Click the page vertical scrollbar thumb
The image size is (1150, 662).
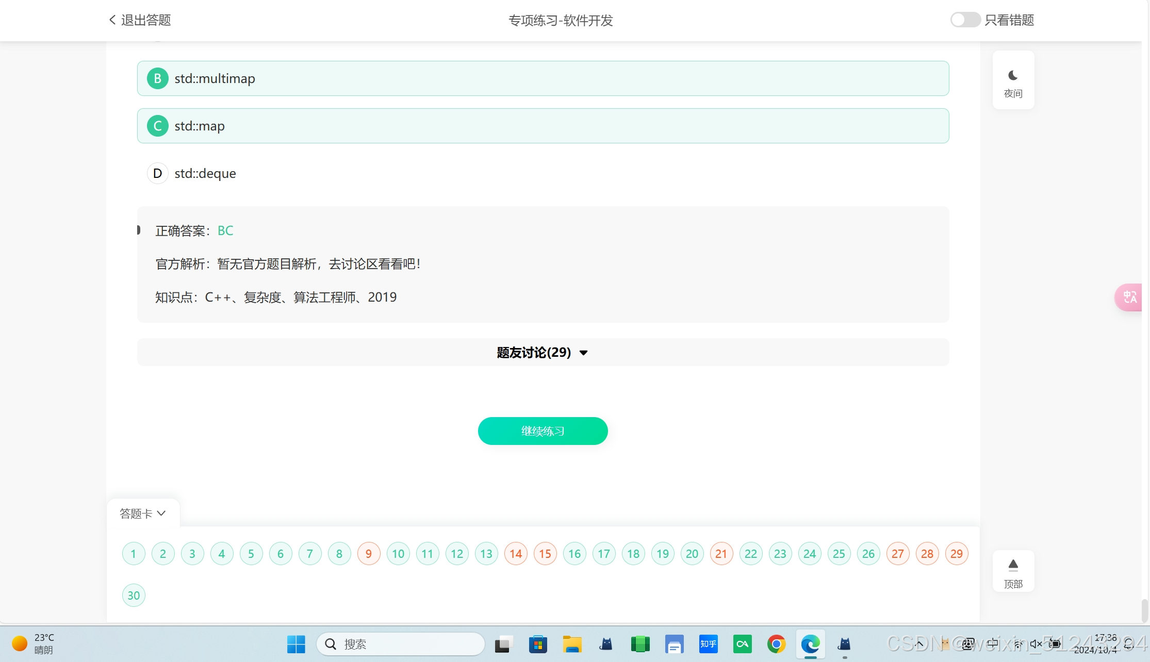[1144, 610]
